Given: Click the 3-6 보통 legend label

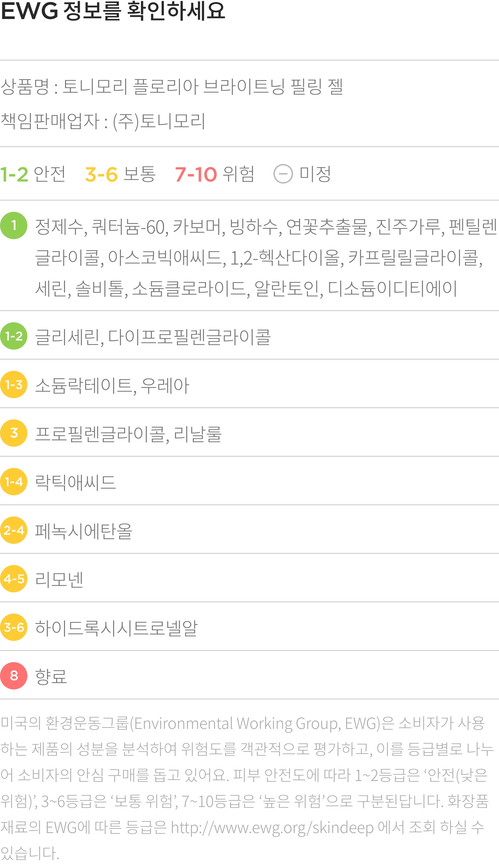Looking at the screenshot, I should [x=120, y=174].
